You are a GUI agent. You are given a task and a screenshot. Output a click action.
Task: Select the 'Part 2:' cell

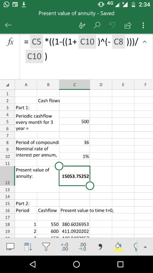click(x=26, y=203)
